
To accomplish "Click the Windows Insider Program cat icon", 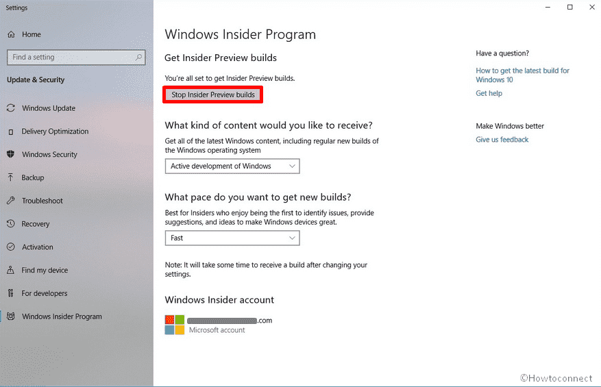I will tap(11, 316).
